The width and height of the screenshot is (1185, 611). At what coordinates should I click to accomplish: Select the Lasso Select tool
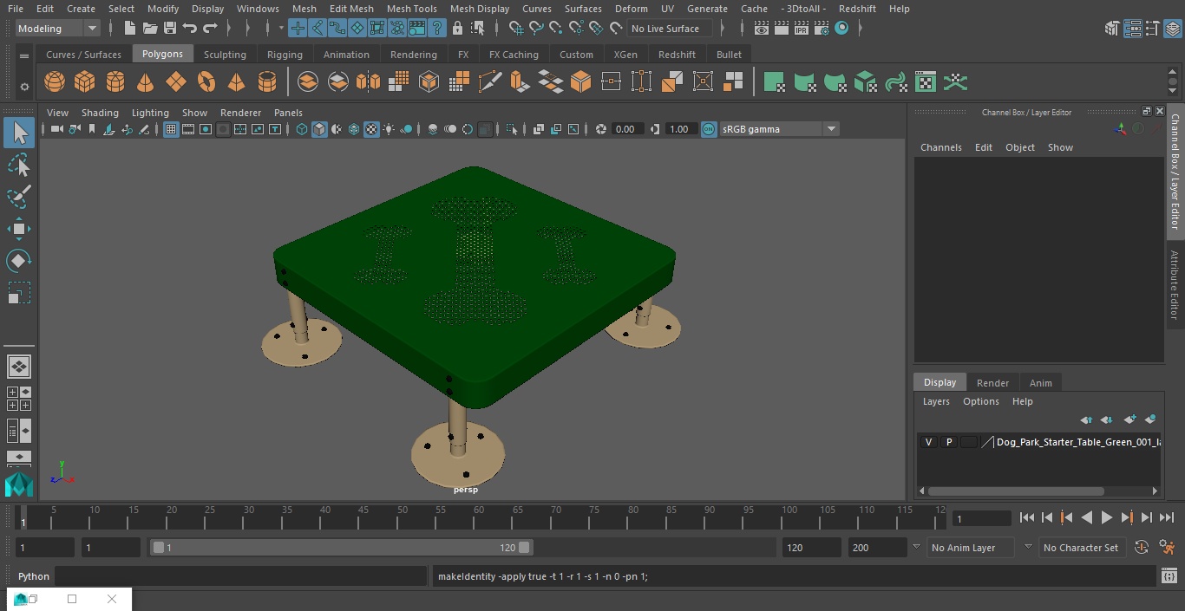pyautogui.click(x=19, y=165)
